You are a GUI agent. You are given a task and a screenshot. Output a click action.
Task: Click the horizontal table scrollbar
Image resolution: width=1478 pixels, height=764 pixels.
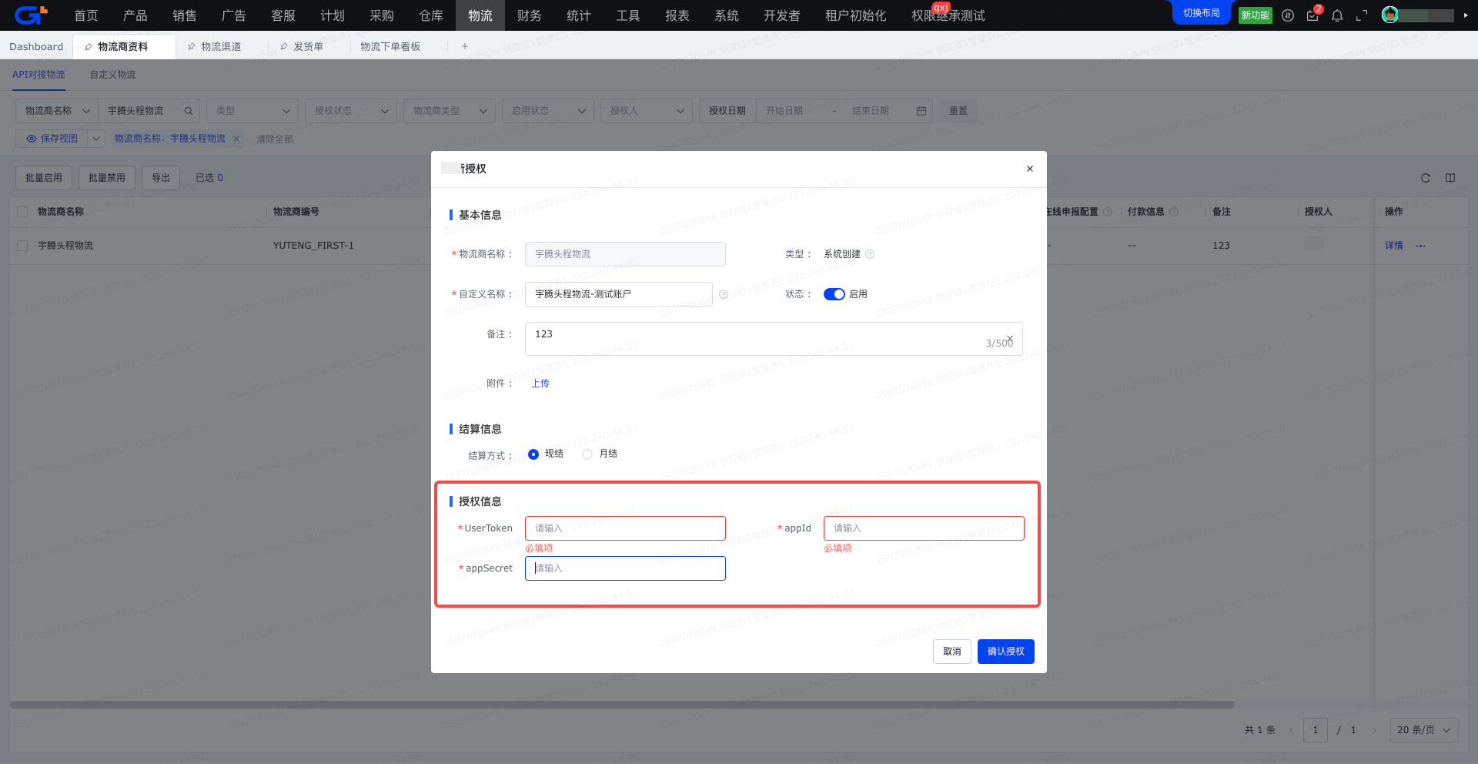pyautogui.click(x=622, y=705)
